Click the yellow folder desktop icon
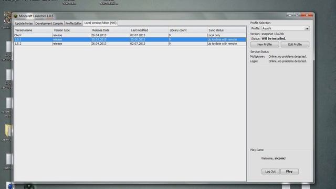Image resolution: width=336 pixels, height=189 pixels. (x=8, y=130)
